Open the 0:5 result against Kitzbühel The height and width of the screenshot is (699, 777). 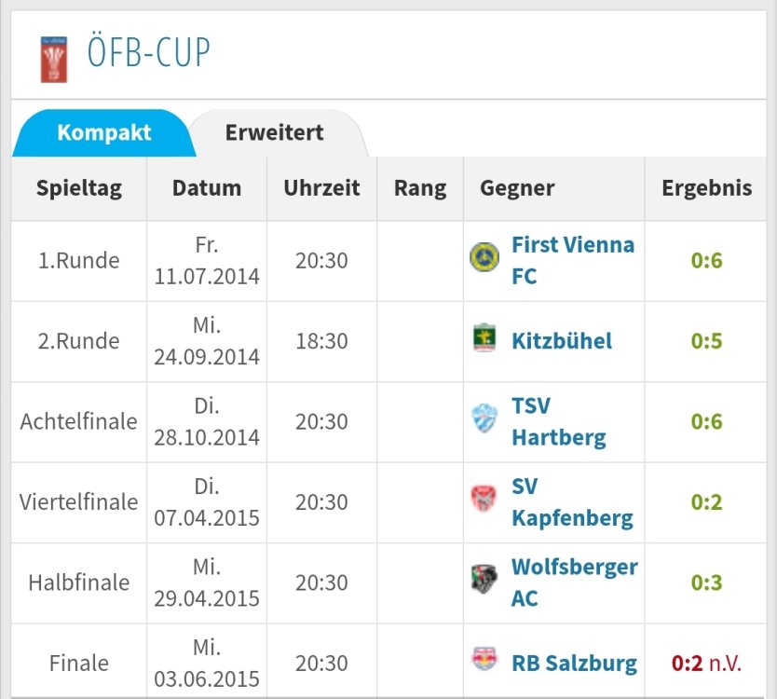[x=706, y=341]
